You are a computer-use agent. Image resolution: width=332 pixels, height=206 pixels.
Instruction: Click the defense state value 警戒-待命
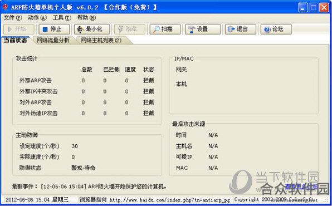point(84,168)
